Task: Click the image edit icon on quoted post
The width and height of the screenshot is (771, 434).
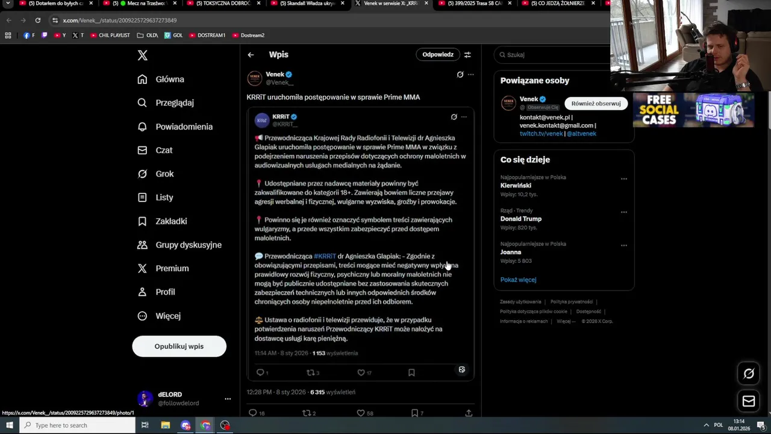Action: (x=462, y=370)
